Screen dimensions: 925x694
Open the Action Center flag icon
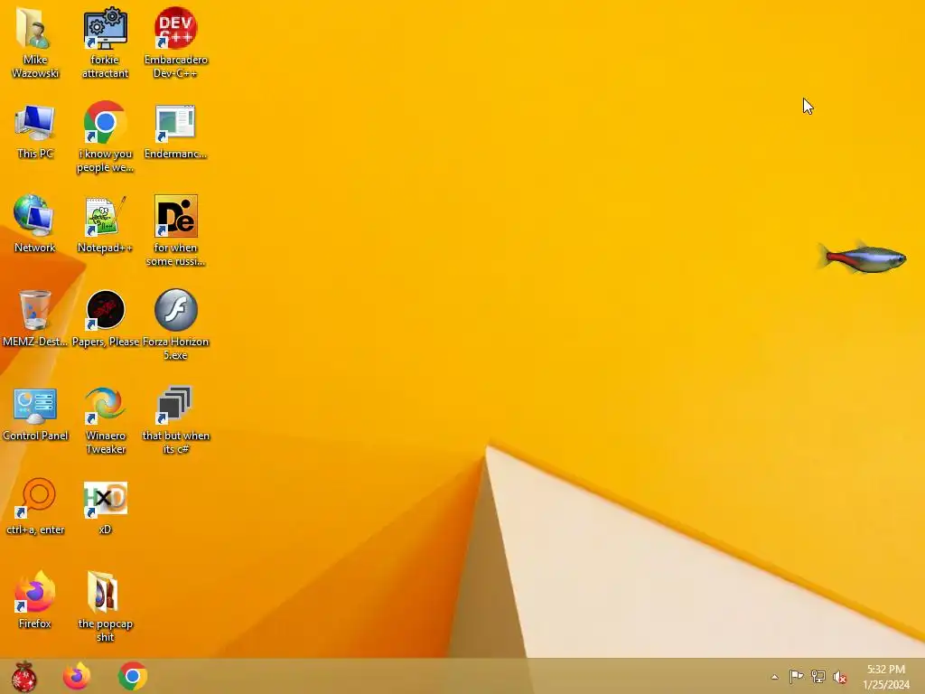796,676
